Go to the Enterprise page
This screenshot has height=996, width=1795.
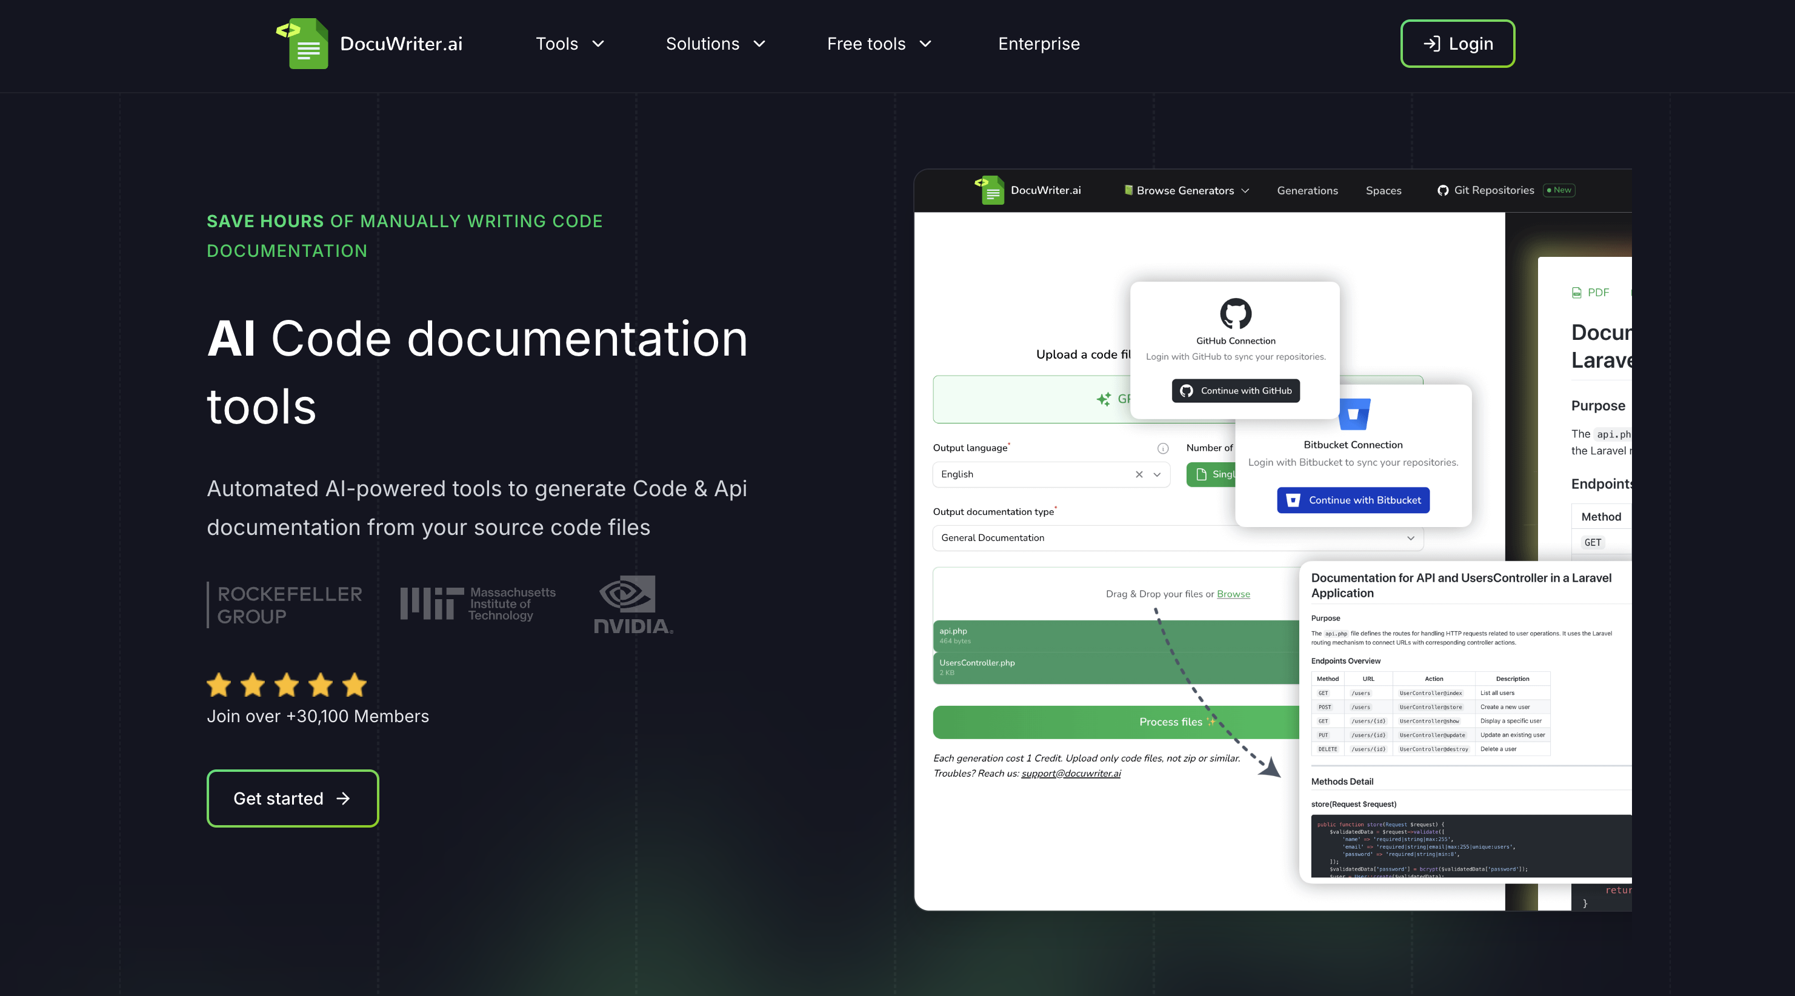coord(1038,44)
